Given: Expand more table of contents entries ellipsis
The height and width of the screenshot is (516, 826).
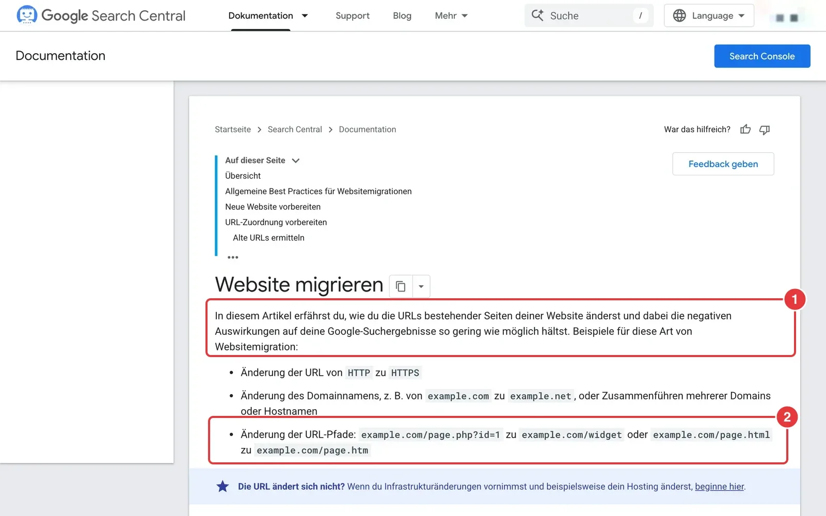Looking at the screenshot, I should pos(233,257).
